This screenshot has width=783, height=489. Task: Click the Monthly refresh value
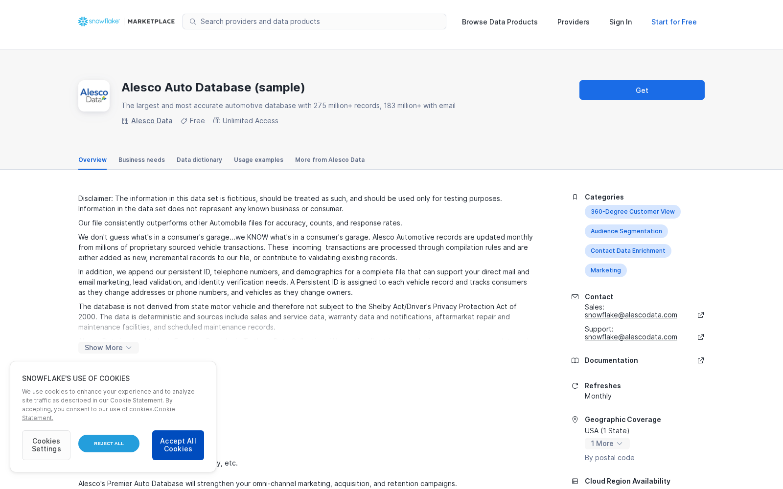click(598, 396)
